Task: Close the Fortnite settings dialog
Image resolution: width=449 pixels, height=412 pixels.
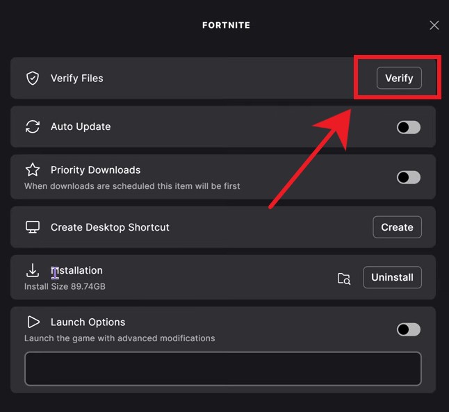Action: coord(434,25)
